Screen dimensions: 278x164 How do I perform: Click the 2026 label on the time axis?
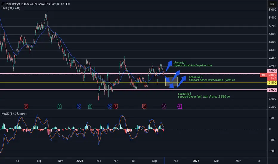(x=196, y=161)
